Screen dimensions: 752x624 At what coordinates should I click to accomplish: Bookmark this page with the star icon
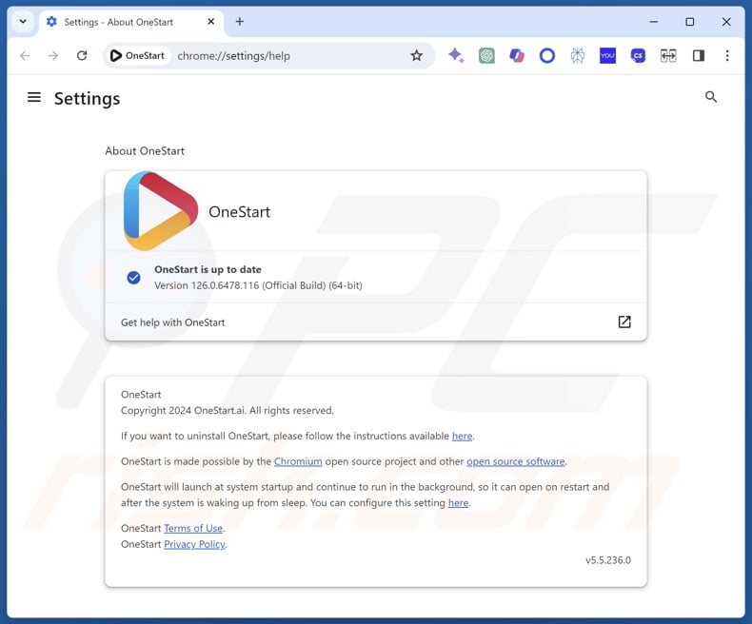tap(416, 56)
